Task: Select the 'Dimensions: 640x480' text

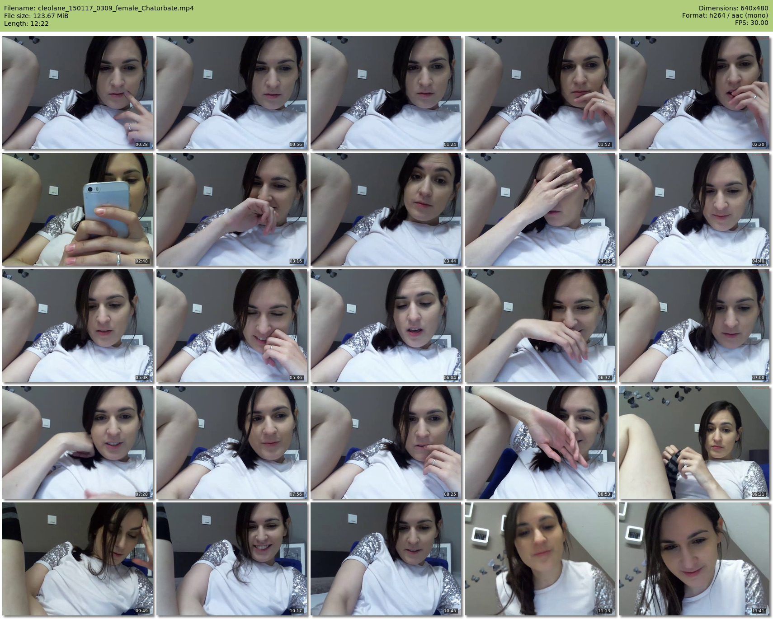Action: coord(733,8)
